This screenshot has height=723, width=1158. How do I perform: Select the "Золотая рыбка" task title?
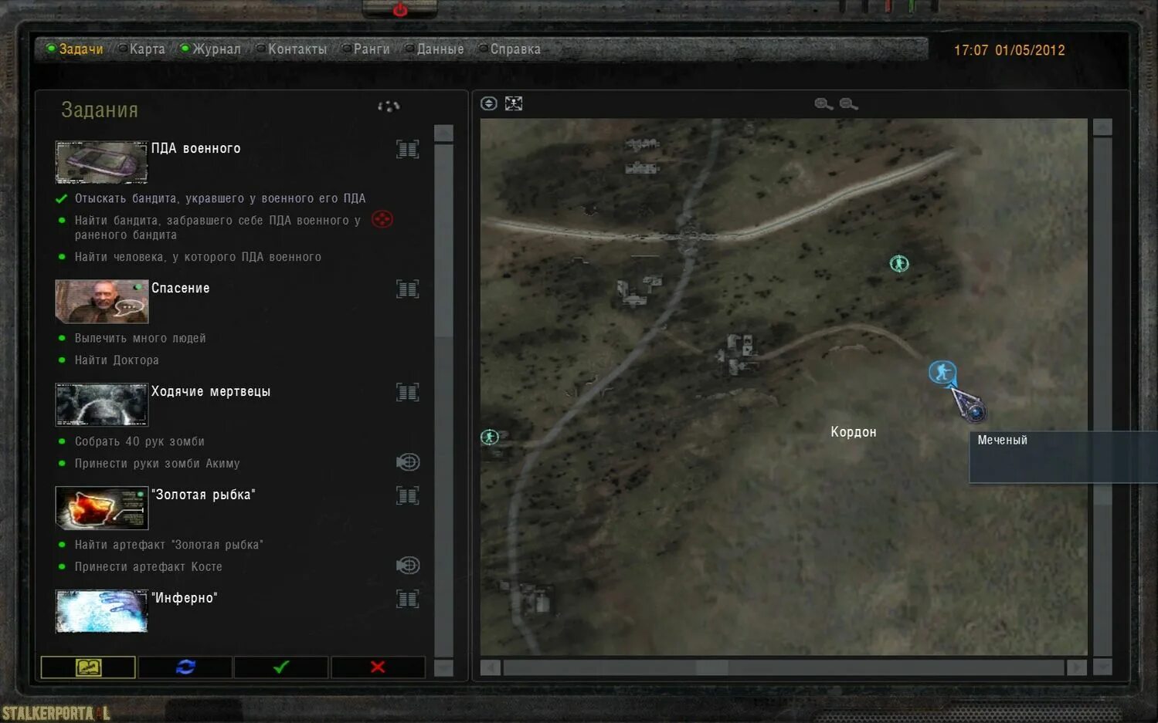pyautogui.click(x=203, y=495)
